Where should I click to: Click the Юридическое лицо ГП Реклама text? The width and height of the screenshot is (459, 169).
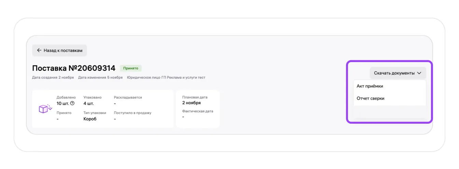click(x=166, y=77)
